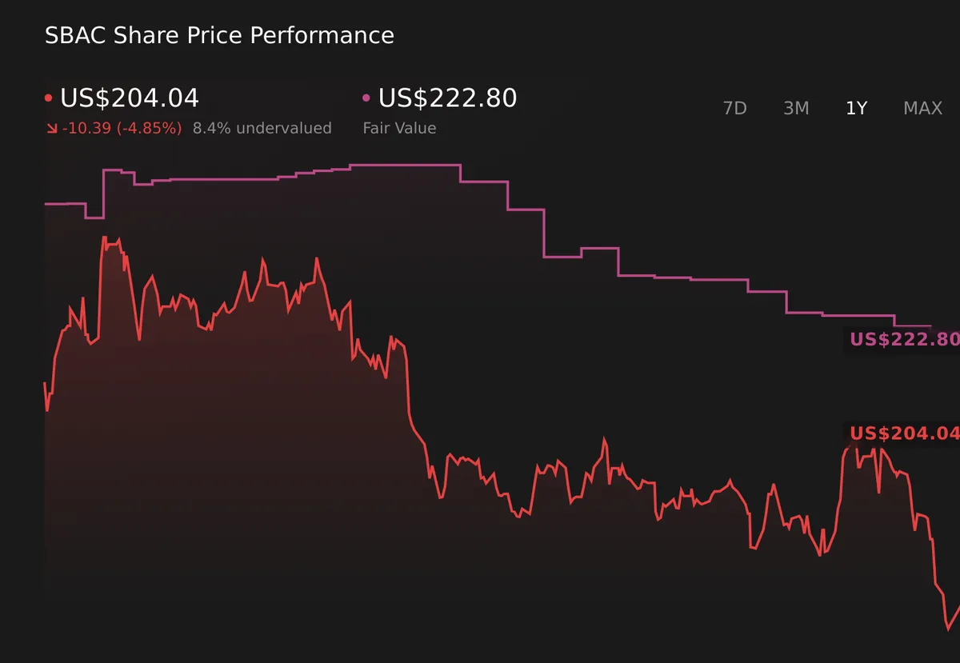This screenshot has width=960, height=663.
Task: Click the lowest step of the purple line at the chart's left
Action: point(94,218)
